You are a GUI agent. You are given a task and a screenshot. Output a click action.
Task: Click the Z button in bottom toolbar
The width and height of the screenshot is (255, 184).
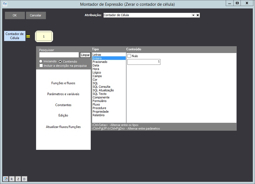point(18,179)
